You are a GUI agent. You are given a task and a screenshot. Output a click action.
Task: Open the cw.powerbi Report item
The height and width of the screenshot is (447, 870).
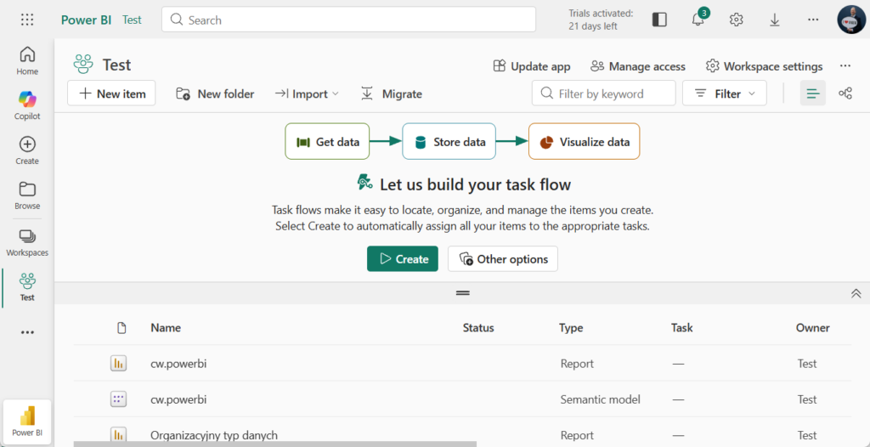pos(178,364)
